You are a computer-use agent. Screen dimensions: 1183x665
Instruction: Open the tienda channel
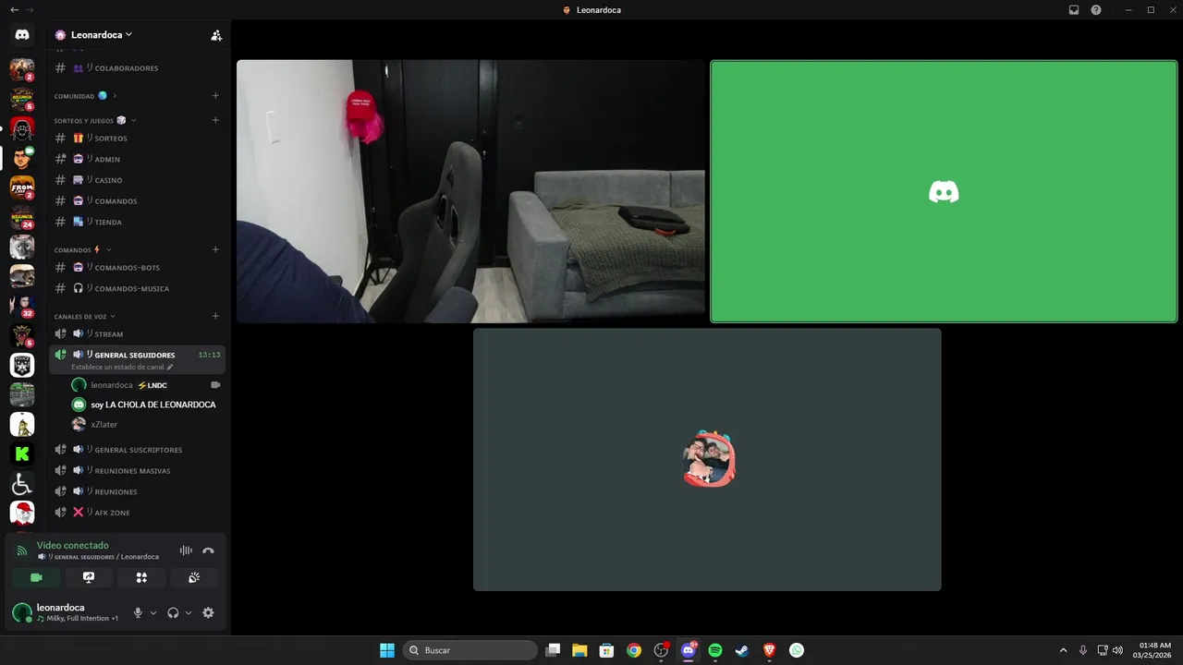click(137, 222)
